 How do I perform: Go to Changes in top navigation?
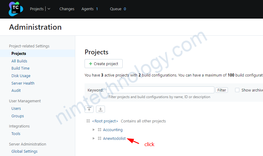point(67,9)
